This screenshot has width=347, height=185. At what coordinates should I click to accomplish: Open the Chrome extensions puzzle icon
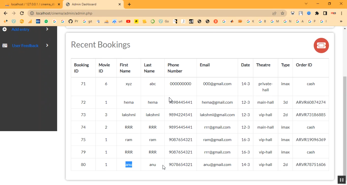pyautogui.click(x=317, y=13)
